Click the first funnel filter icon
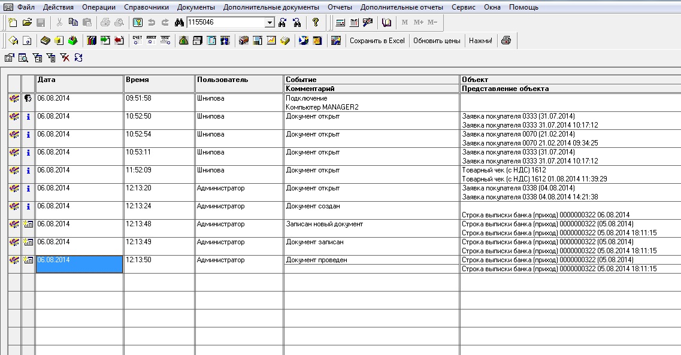The height and width of the screenshot is (355, 681). (37, 57)
